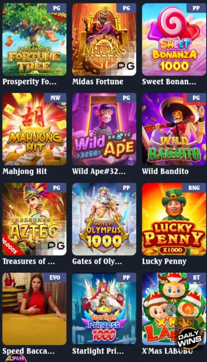Close the floating widget with the X icon
This screenshot has height=362, width=207.
tap(171, 309)
